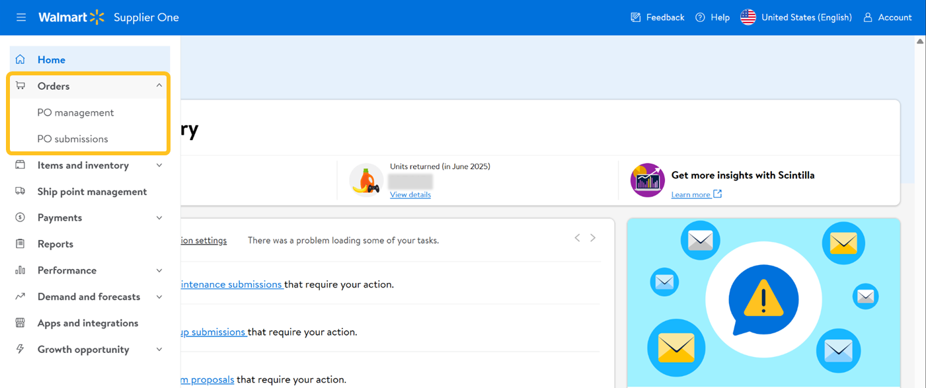926x388 pixels.
Task: Click the Help question mark icon
Action: point(700,17)
